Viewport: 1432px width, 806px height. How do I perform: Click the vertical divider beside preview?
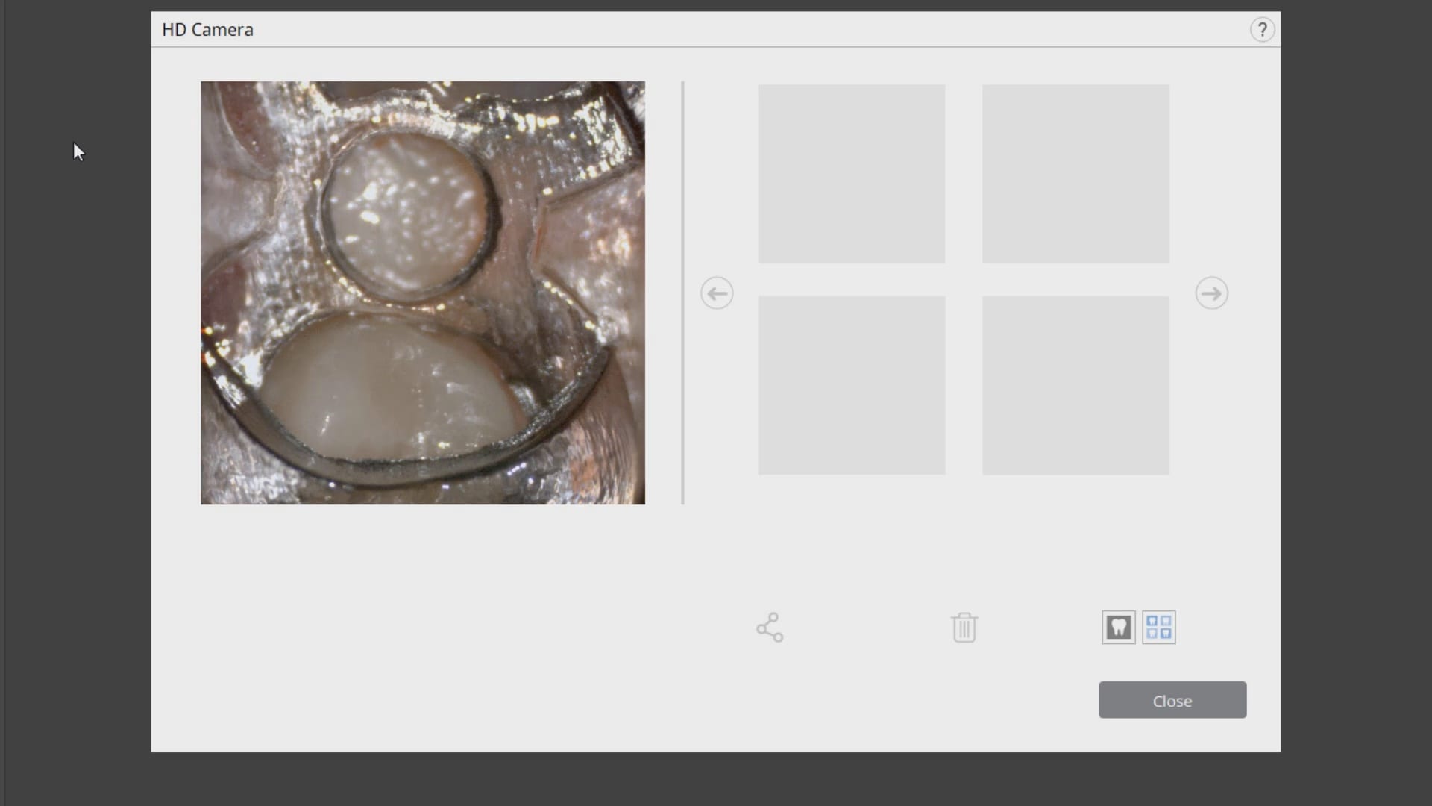click(x=682, y=293)
